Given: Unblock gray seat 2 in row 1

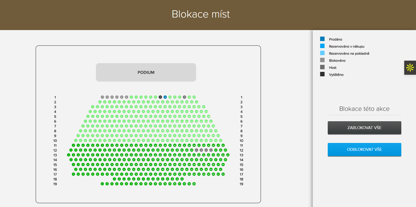Looking at the screenshot, I should (x=107, y=97).
